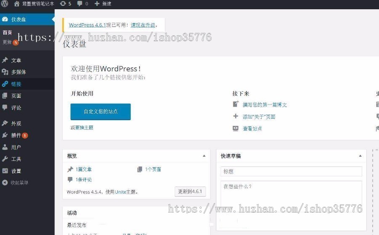This screenshot has height=235, width=379.
Task: Collapse the 快速草稿 panel with its arrow
Action: (360, 156)
